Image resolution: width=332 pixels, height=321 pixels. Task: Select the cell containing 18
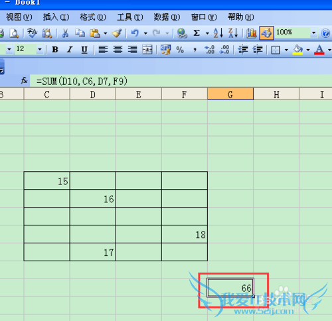(x=185, y=234)
